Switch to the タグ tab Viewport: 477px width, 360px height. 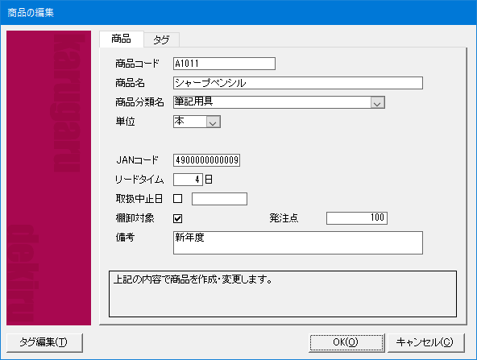(161, 39)
